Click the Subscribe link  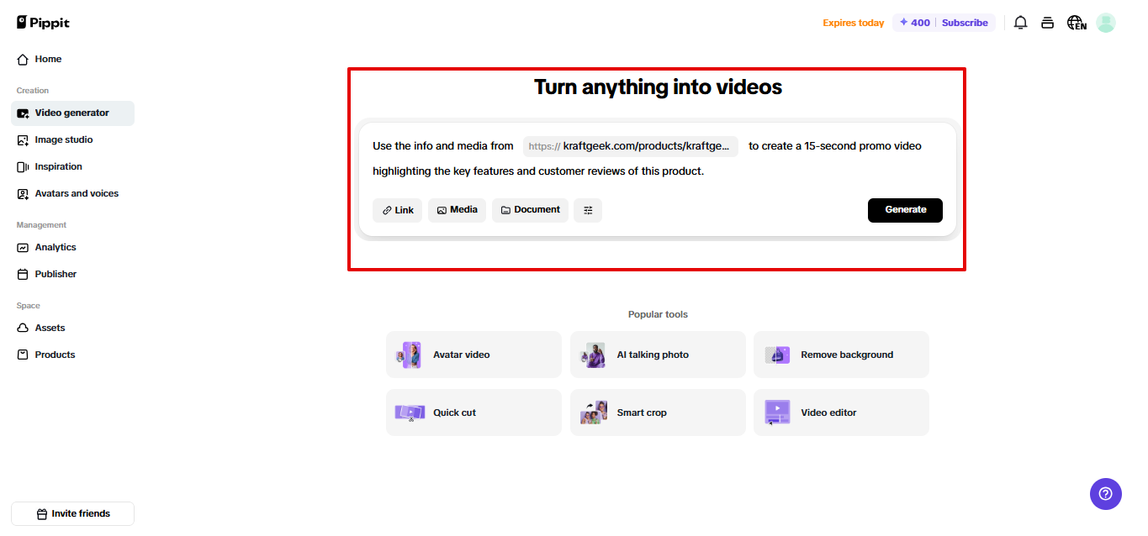965,23
